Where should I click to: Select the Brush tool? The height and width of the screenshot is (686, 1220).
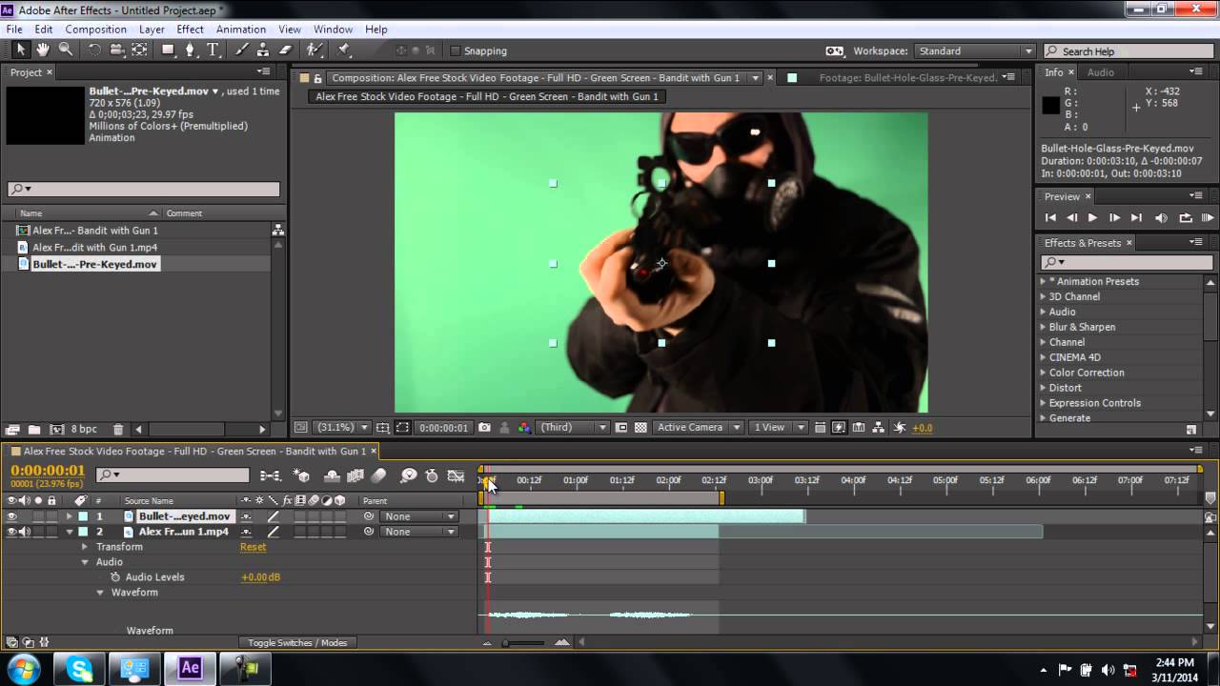coord(242,50)
